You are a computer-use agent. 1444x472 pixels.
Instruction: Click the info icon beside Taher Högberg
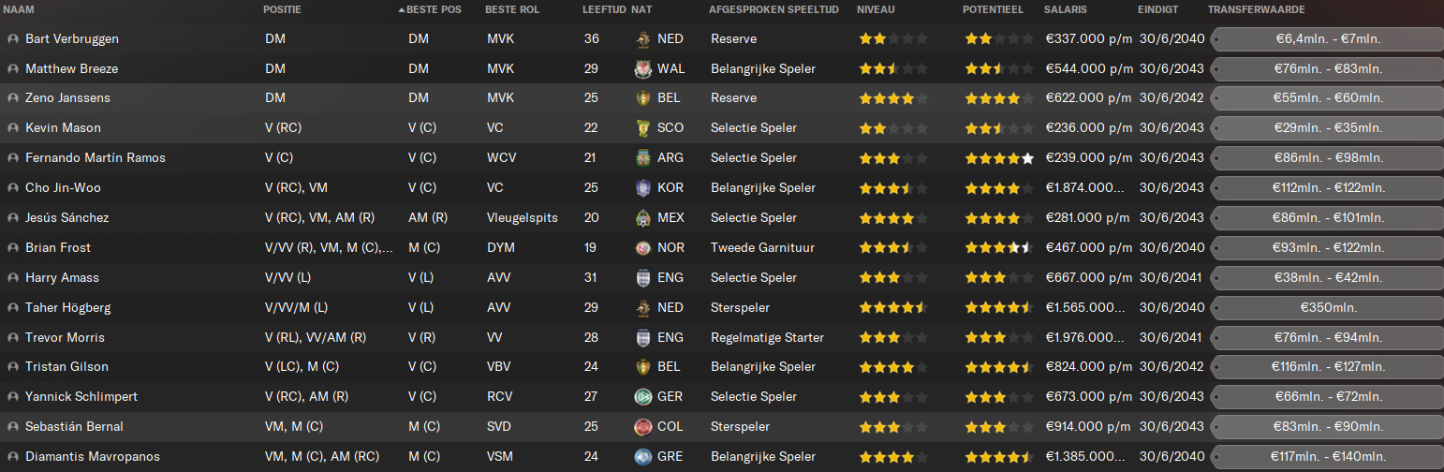12,308
